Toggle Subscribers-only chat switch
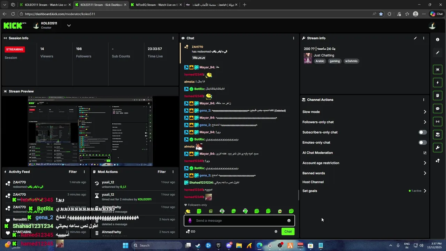Viewport: 446px width, 251px height. point(422,132)
